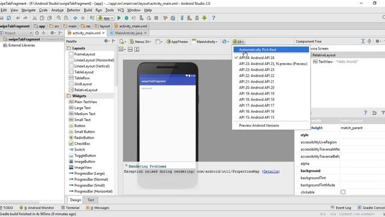Open the Nexus 5X device dropdown
This screenshot has height=217, width=385.
click(x=141, y=42)
